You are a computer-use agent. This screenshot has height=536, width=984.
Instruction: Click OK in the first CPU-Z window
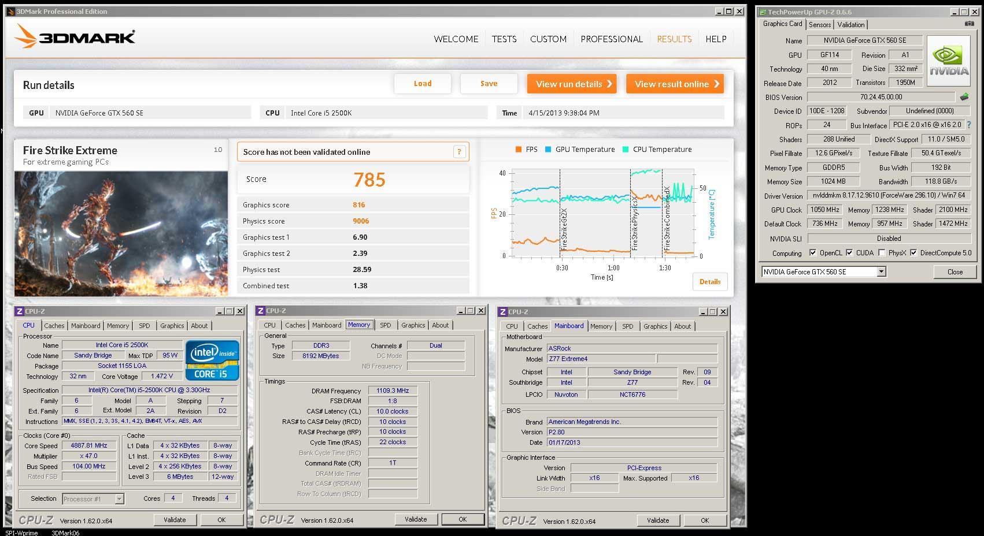[x=221, y=520]
